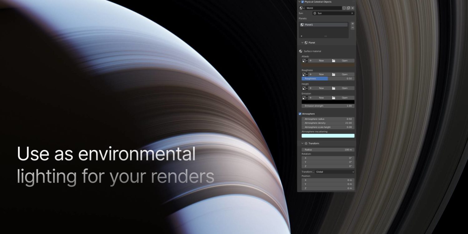Click the Atmosphere density field
The height and width of the screenshot is (234, 468).
328,123
